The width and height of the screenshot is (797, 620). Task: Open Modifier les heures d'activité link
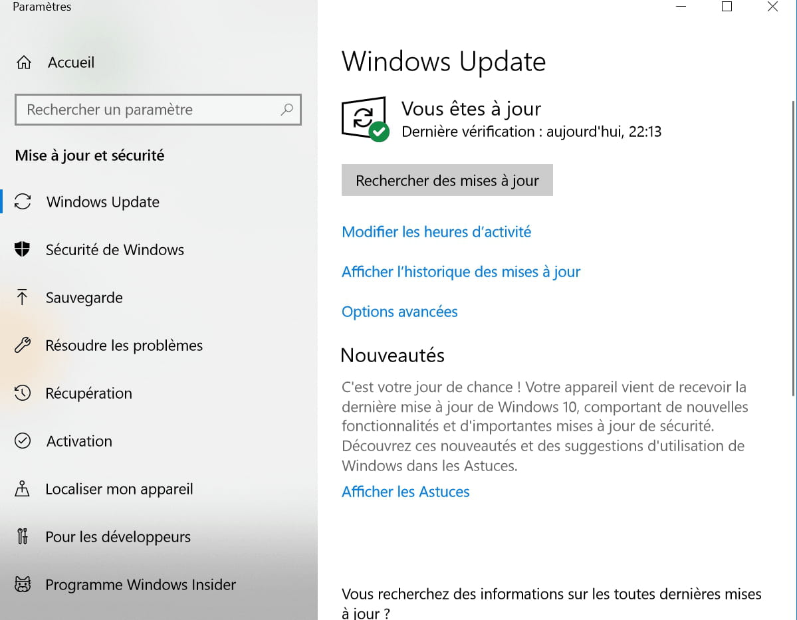coord(436,232)
